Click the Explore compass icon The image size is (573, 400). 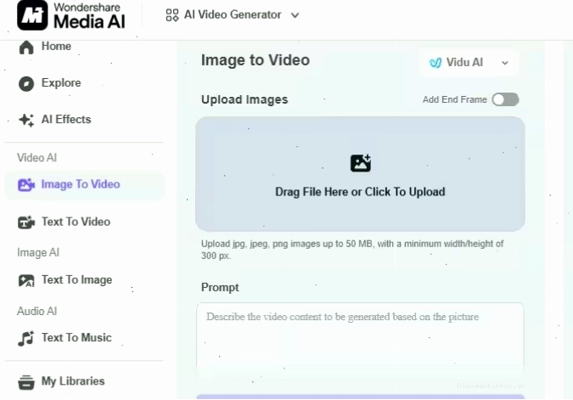[x=26, y=84]
